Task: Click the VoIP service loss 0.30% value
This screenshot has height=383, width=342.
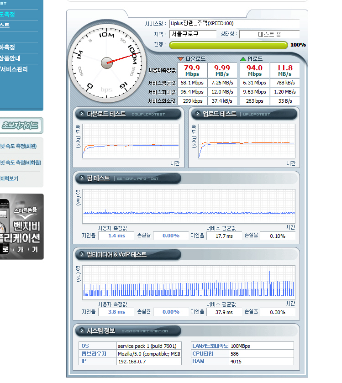Action: [278, 312]
